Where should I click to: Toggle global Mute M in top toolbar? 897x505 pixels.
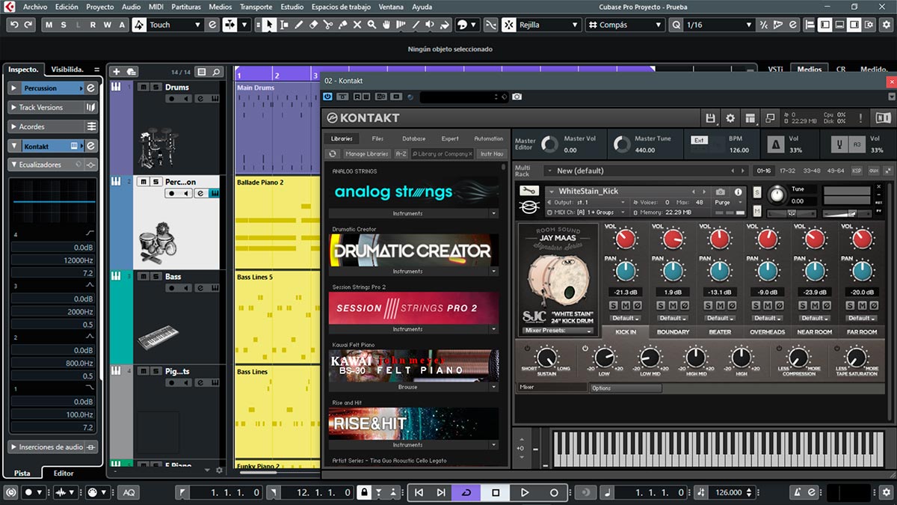pos(49,25)
